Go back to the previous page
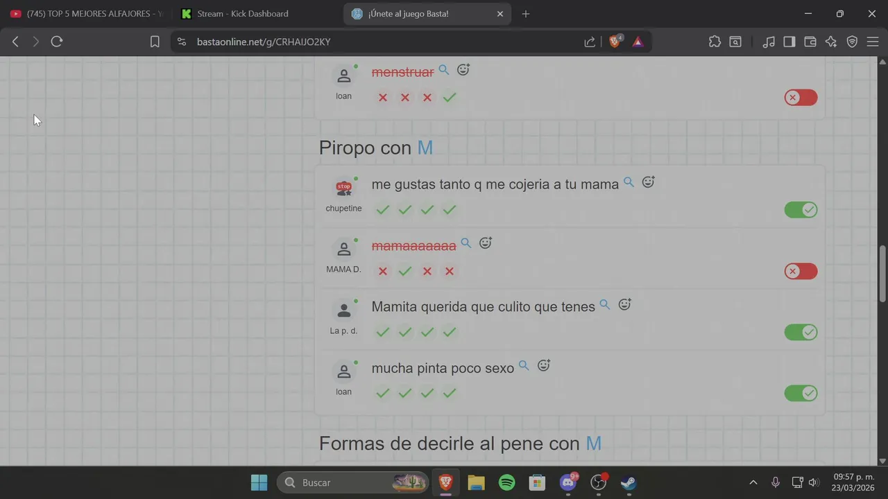 coord(15,42)
